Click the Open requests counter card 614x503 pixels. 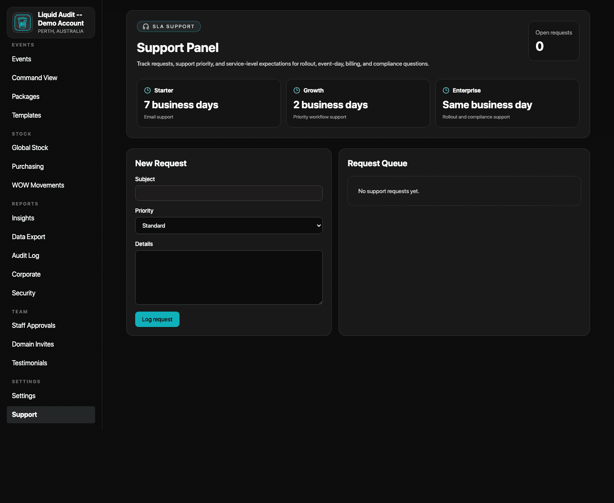pyautogui.click(x=554, y=41)
